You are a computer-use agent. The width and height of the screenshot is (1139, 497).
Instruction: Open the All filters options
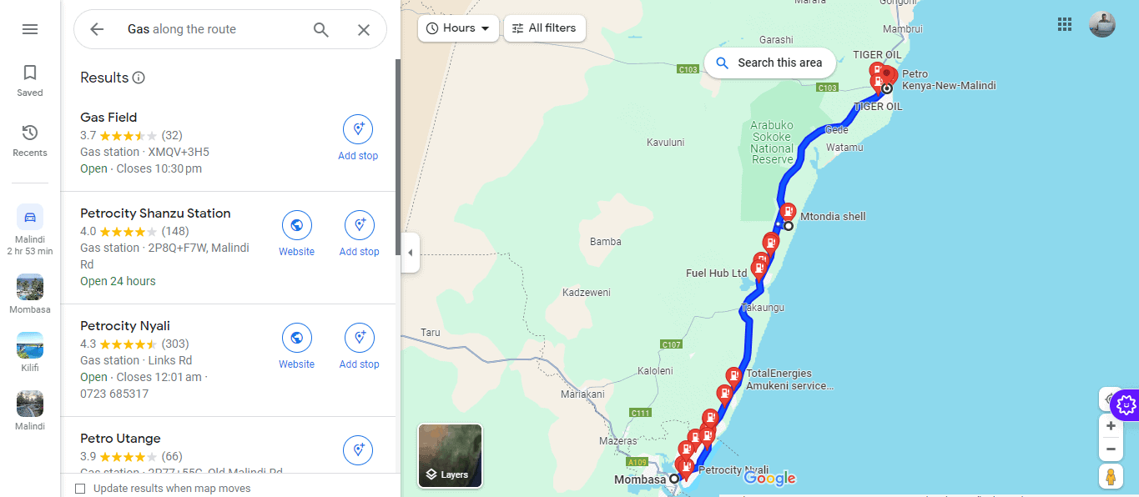[x=544, y=28]
